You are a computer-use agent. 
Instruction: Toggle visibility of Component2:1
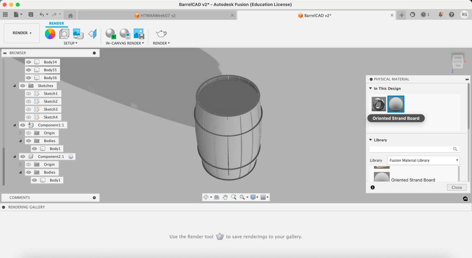[x=23, y=156]
